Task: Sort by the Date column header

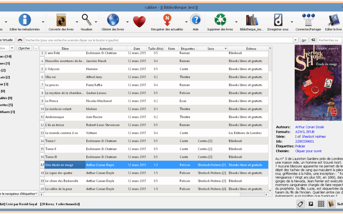Action: pos(137,49)
